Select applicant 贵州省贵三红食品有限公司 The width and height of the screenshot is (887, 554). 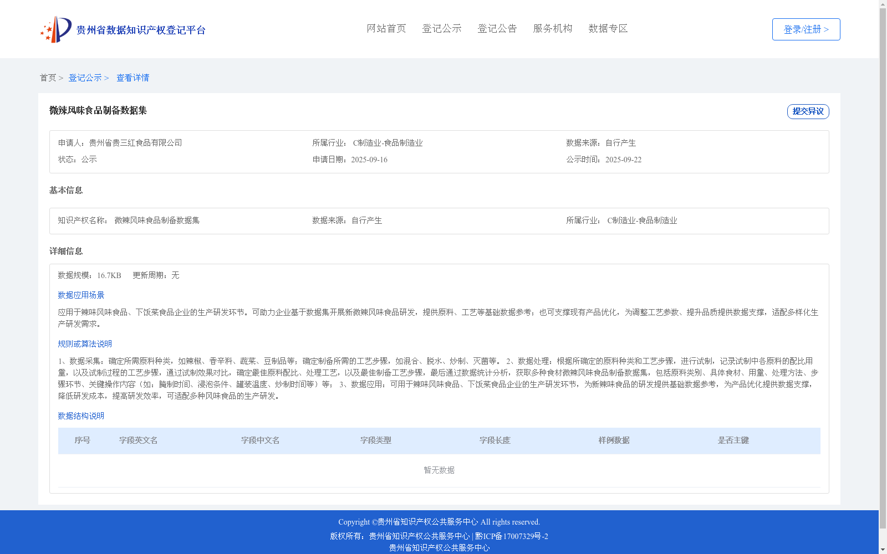coord(135,143)
